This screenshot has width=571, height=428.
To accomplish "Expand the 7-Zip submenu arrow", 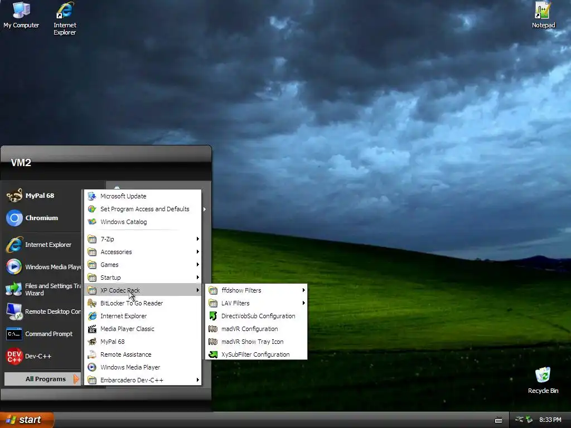I will (x=198, y=239).
